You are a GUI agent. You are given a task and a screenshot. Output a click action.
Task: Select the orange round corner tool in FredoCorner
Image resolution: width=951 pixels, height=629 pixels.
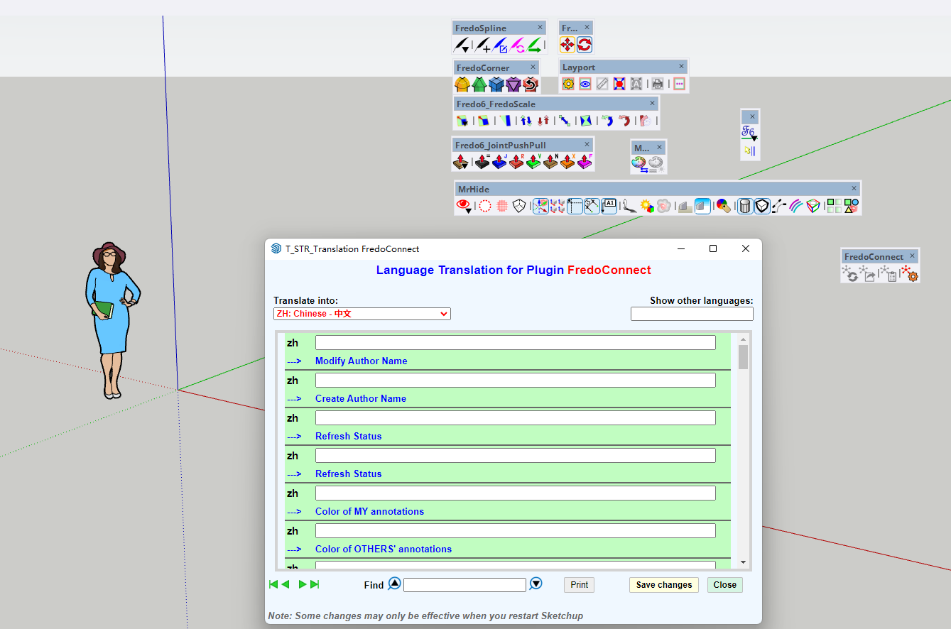[462, 84]
